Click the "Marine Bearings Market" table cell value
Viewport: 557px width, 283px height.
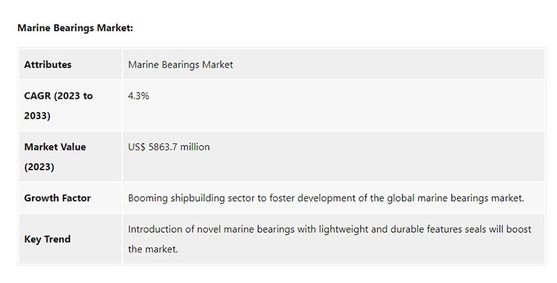[x=180, y=65]
